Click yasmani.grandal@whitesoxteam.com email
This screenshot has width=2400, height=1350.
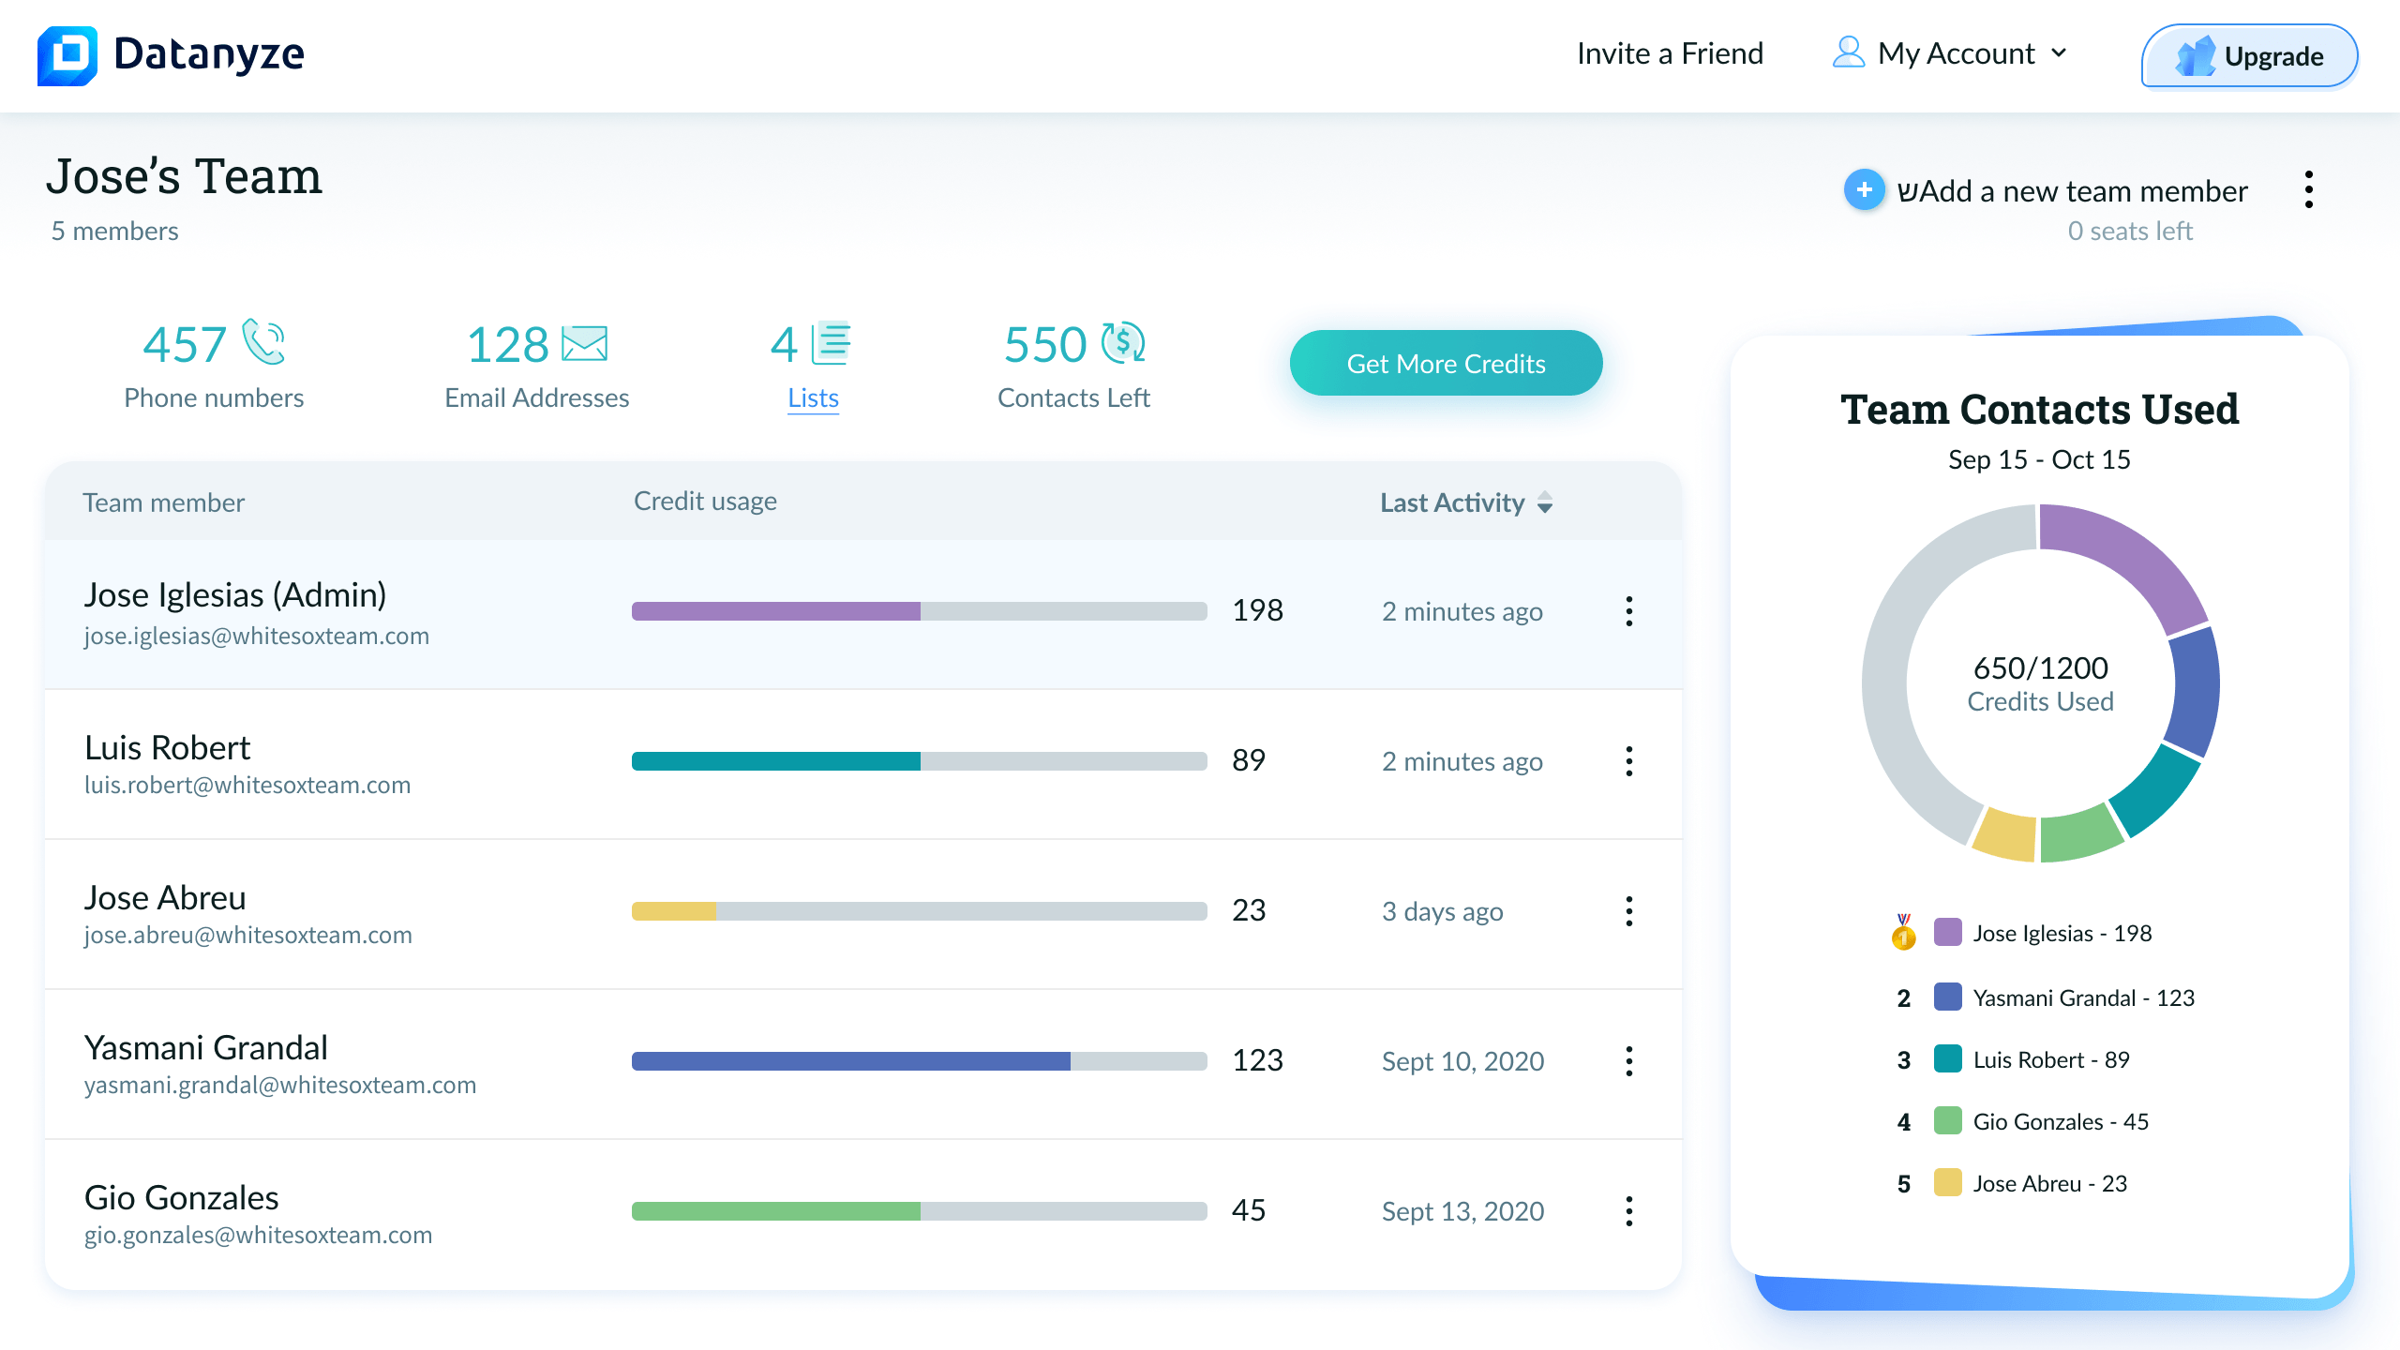pos(280,1086)
